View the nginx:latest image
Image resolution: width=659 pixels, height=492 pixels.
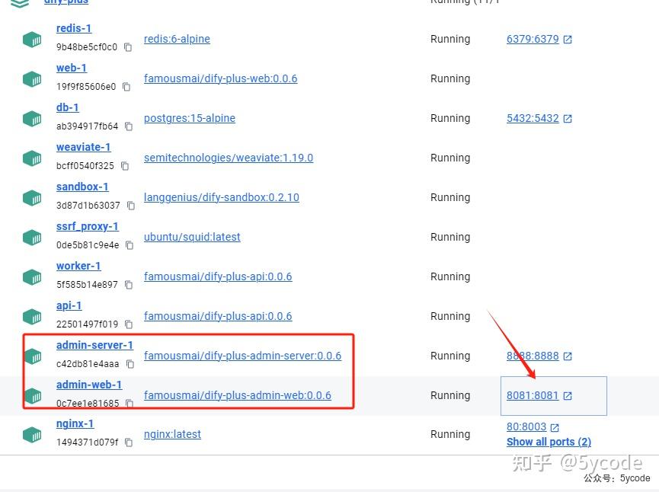click(x=172, y=434)
